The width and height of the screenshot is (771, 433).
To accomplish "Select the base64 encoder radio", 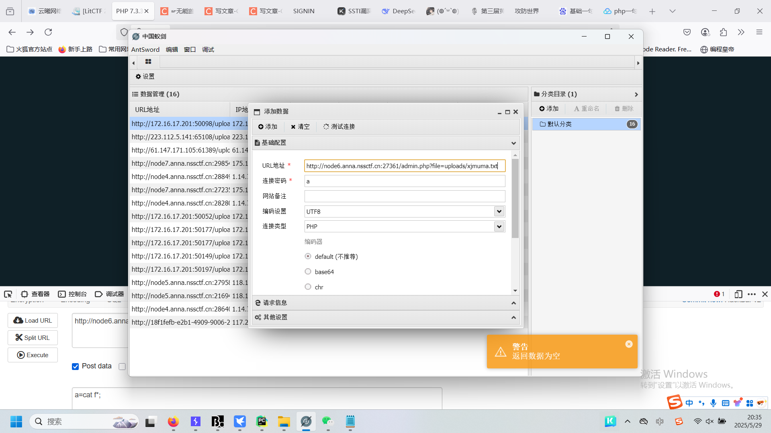I will (308, 272).
